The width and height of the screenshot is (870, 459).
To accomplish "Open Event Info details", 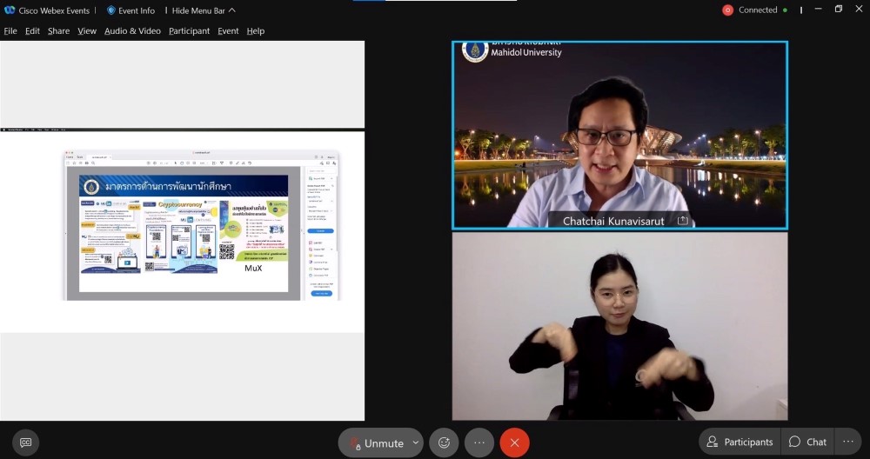I will 130,10.
